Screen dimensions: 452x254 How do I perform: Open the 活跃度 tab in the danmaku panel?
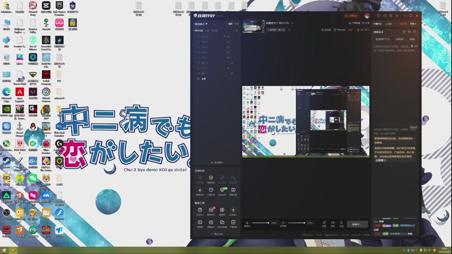click(399, 39)
